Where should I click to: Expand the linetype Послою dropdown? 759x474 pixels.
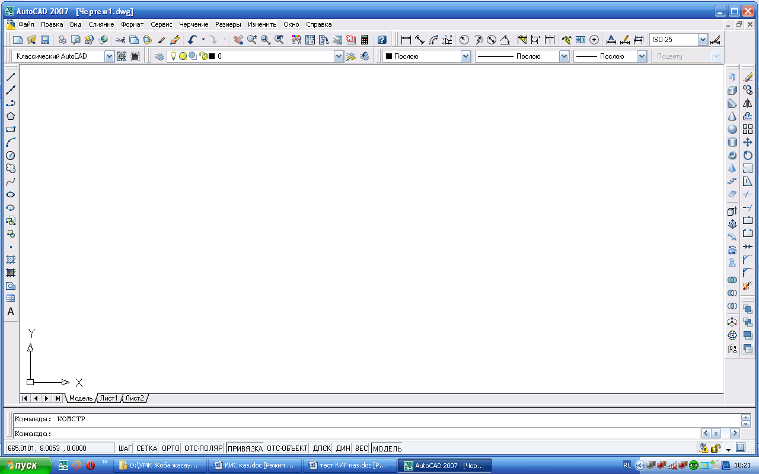pyautogui.click(x=564, y=56)
